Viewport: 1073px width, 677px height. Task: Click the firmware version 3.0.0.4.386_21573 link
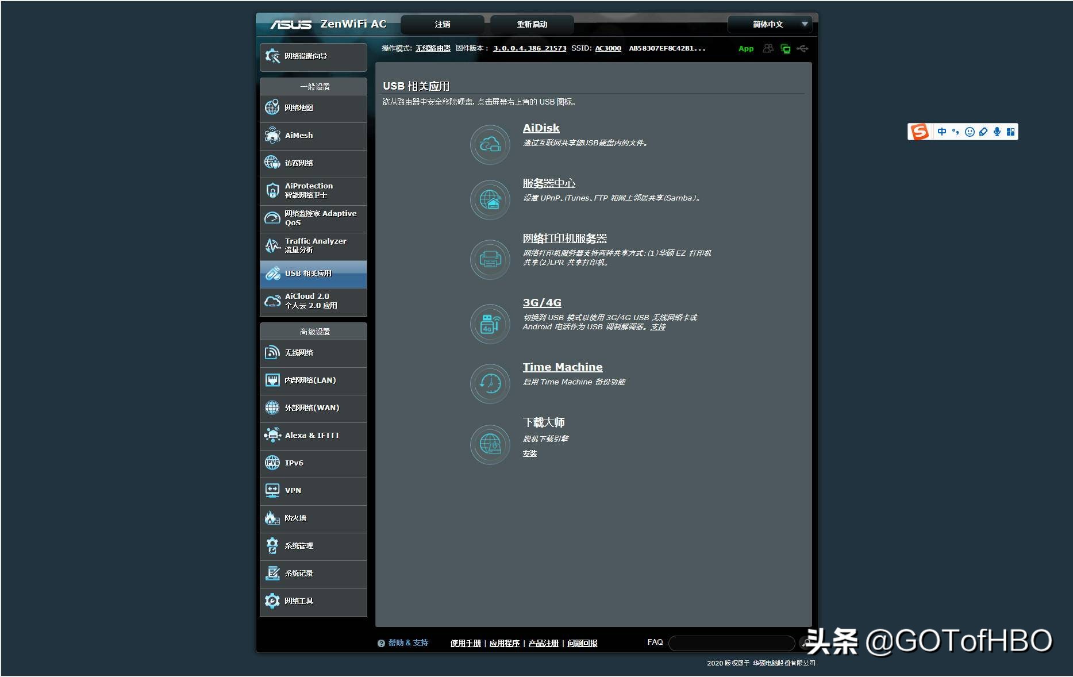[530, 48]
